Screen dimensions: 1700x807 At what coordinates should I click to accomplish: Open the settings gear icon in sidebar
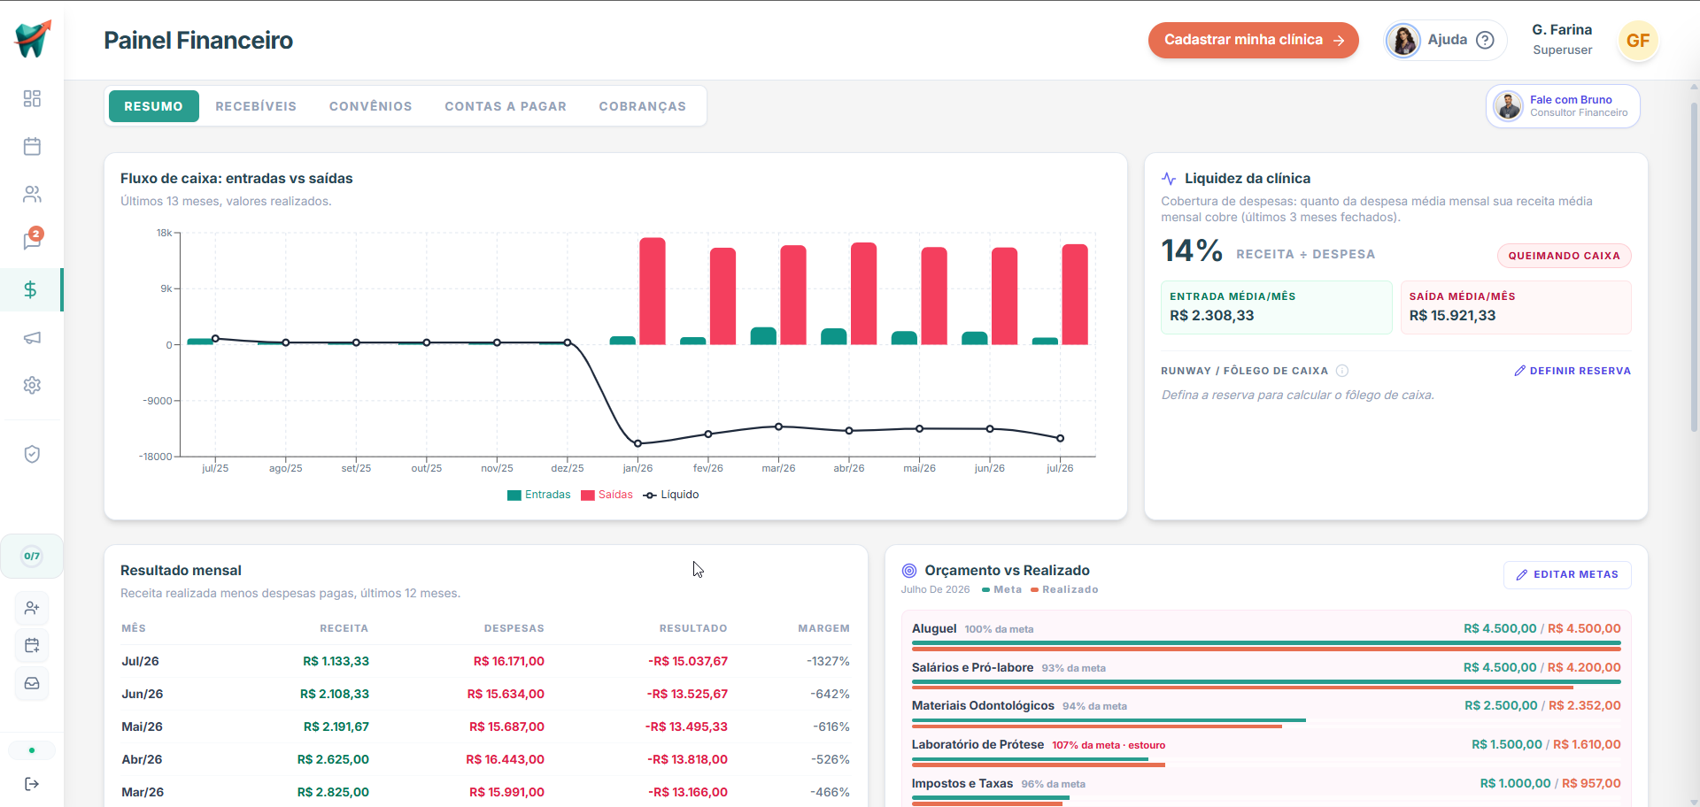coord(32,386)
